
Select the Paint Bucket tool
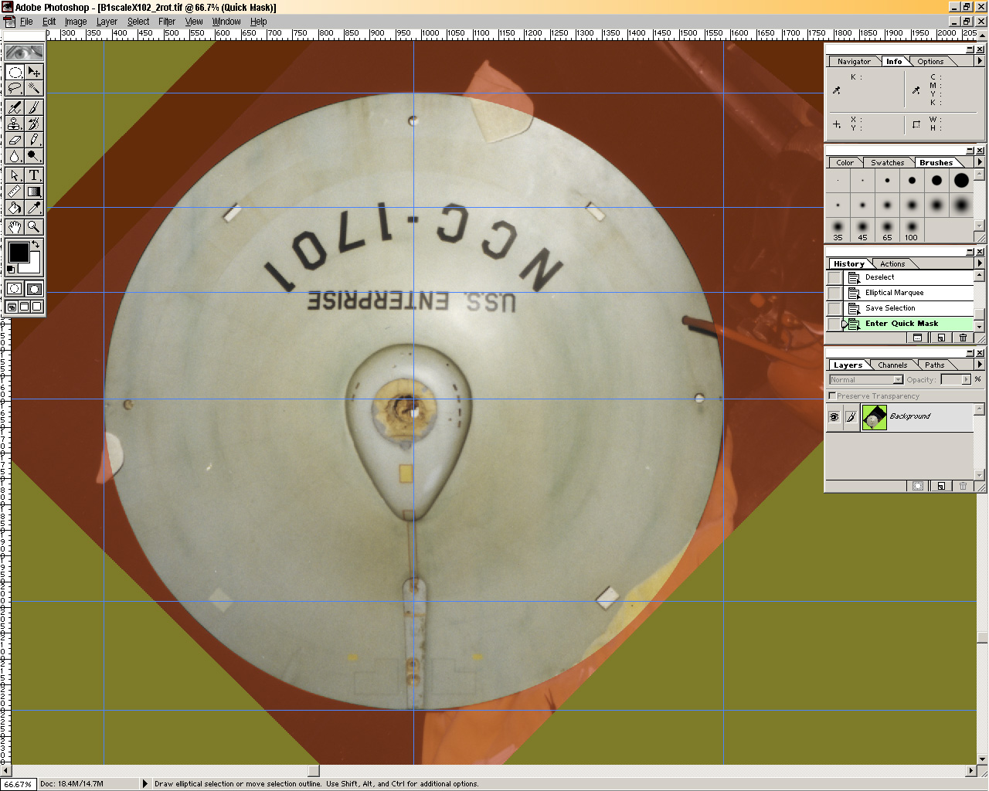pos(15,208)
